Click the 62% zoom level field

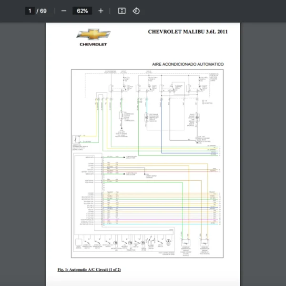tap(82, 11)
